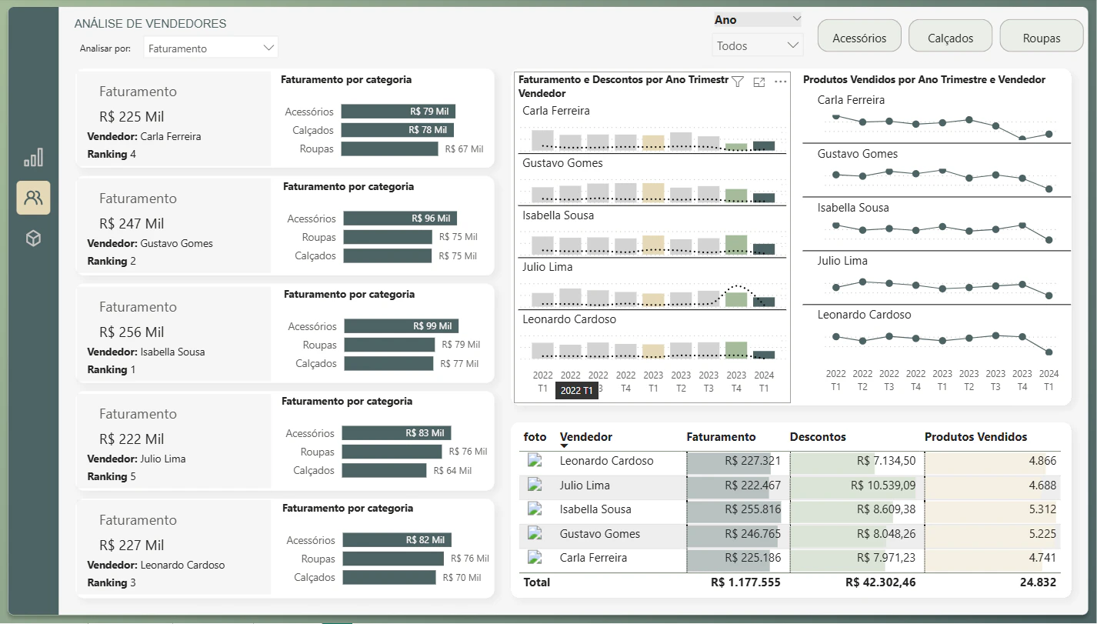Select the sellers people icon in sidebar
This screenshot has height=624, width=1097.
(x=33, y=198)
